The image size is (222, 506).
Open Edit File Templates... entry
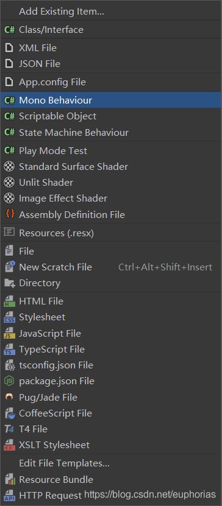(111, 463)
